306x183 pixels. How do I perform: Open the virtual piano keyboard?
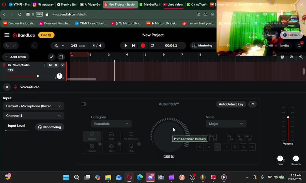pyautogui.click(x=34, y=45)
